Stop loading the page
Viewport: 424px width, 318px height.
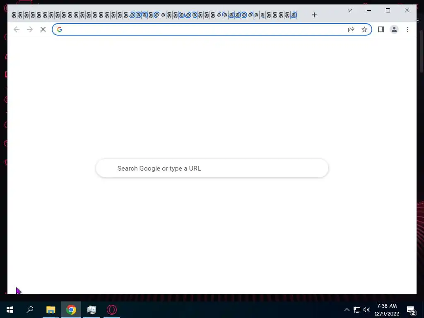tap(43, 29)
